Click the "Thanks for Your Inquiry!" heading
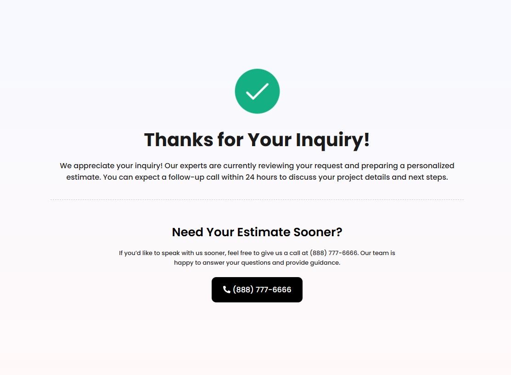 [x=257, y=140]
